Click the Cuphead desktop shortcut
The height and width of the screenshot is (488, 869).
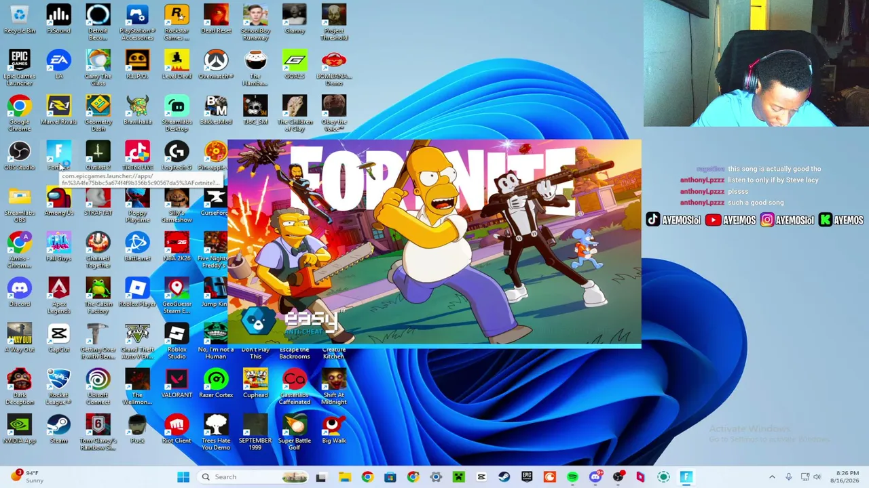click(x=255, y=384)
